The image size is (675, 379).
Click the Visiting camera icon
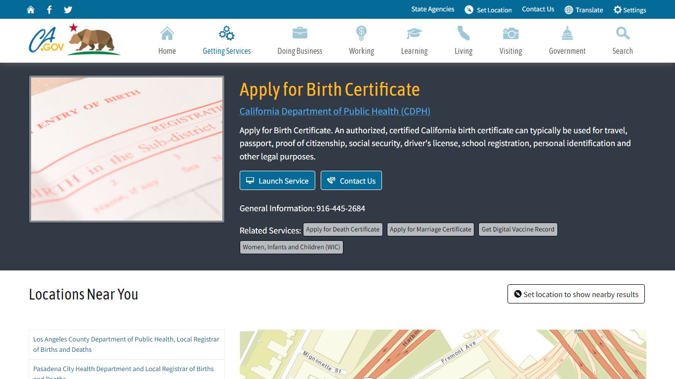510,34
